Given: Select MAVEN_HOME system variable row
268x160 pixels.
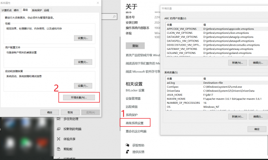Looking at the screenshot, I should click(x=217, y=99).
